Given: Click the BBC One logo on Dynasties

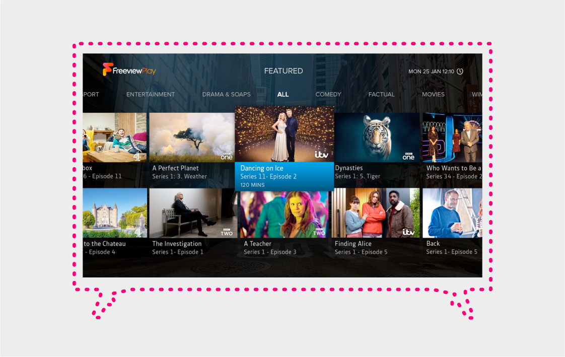Looking at the screenshot, I should tap(408, 156).
